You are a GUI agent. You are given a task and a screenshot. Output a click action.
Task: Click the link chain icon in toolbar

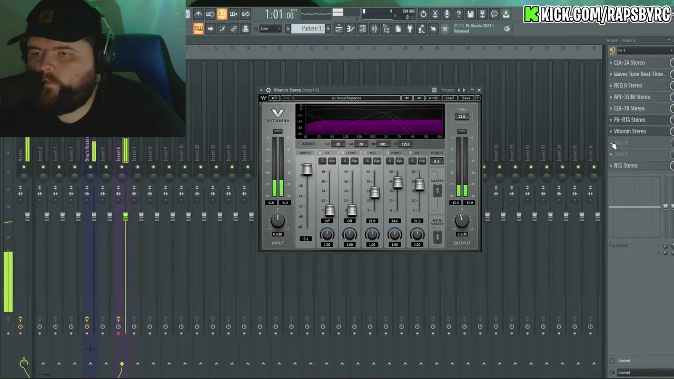pyautogui.click(x=234, y=28)
